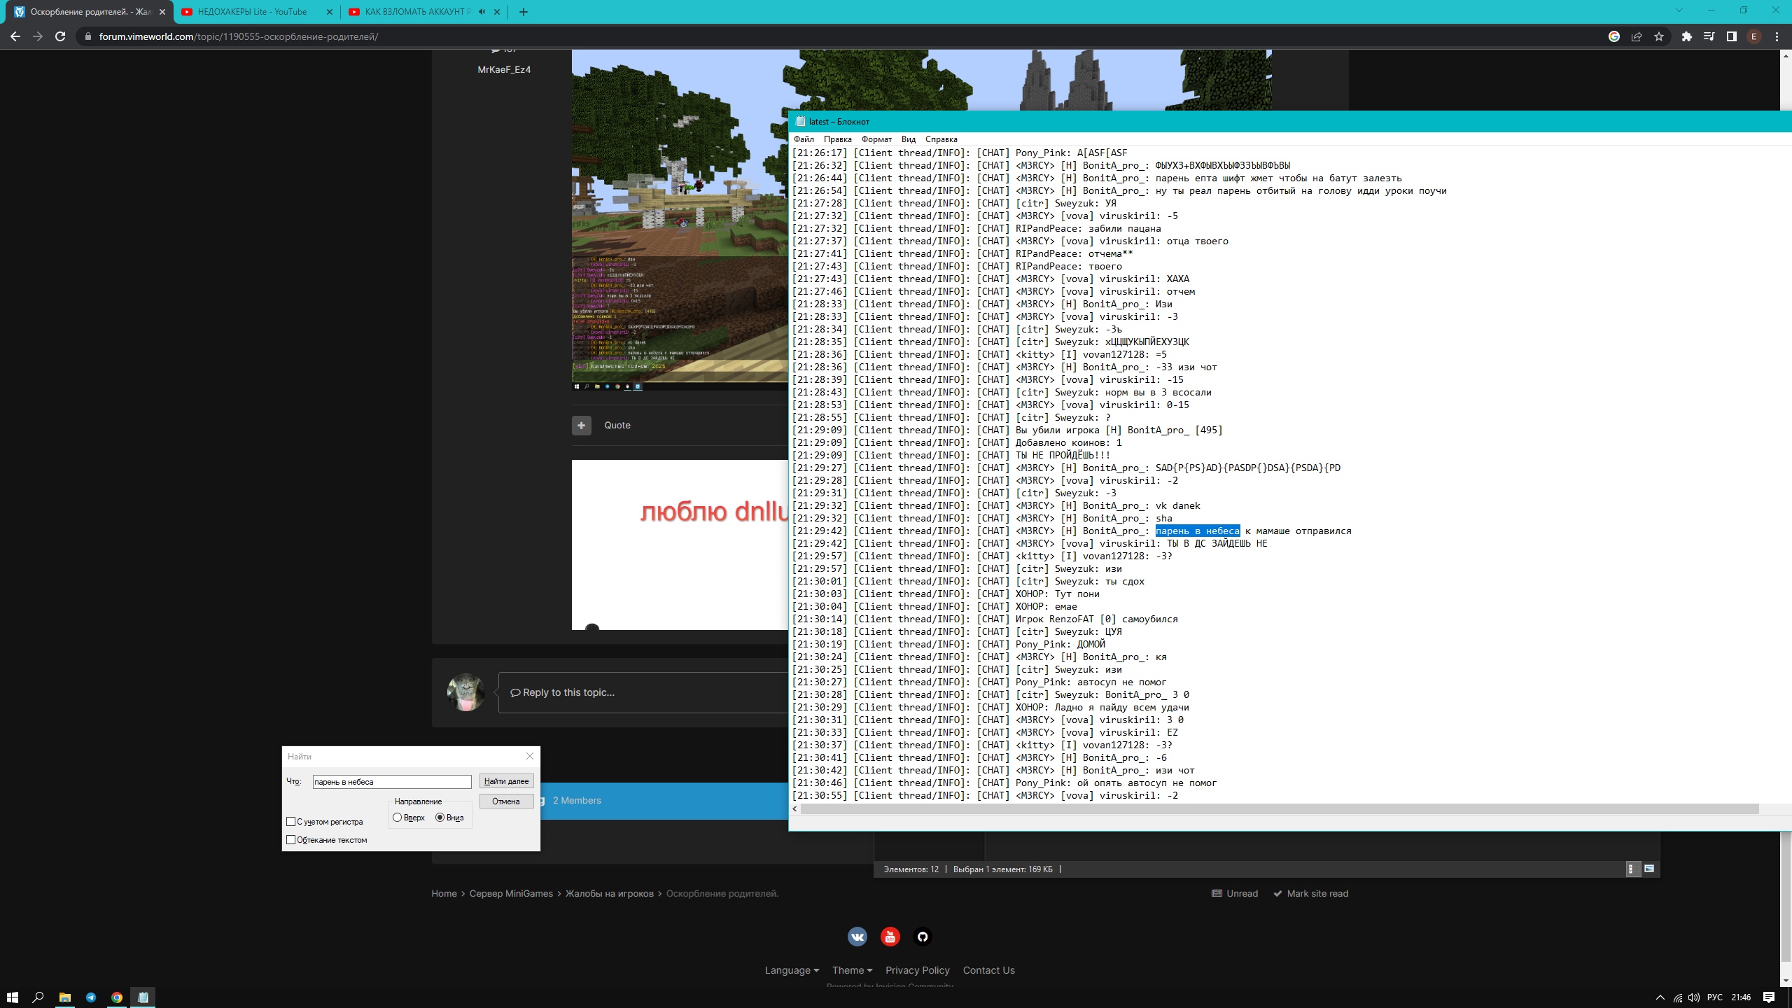Click the plus multiquote icon beside Quote

coord(581,425)
